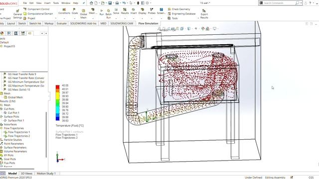Open the Probes tool
The width and height of the screenshot is (319, 179).
(x=152, y=11)
